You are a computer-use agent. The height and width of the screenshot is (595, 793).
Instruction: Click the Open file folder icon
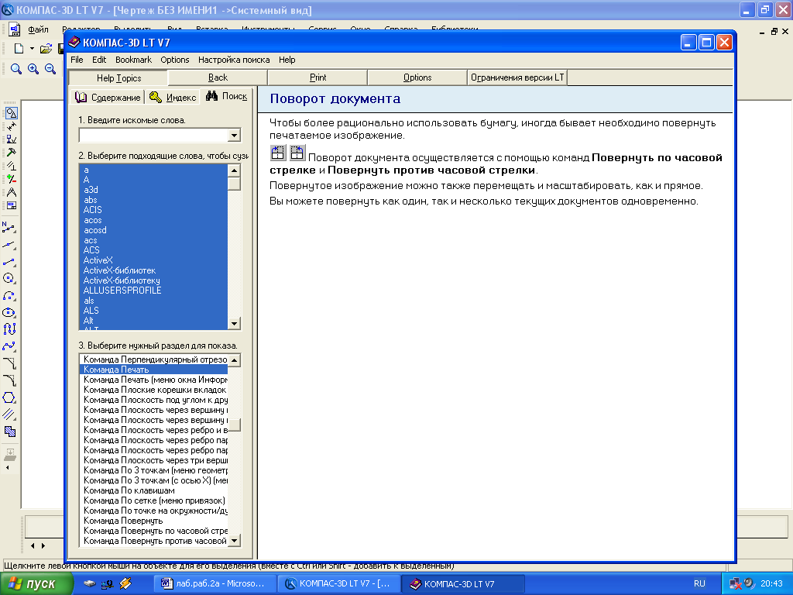pyautogui.click(x=46, y=49)
